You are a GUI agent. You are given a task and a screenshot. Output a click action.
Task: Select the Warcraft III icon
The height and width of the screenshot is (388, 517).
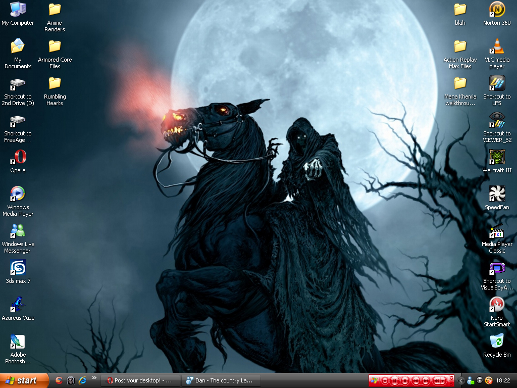497,161
